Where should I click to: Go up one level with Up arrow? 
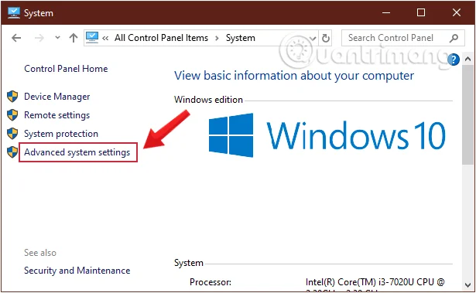click(74, 38)
